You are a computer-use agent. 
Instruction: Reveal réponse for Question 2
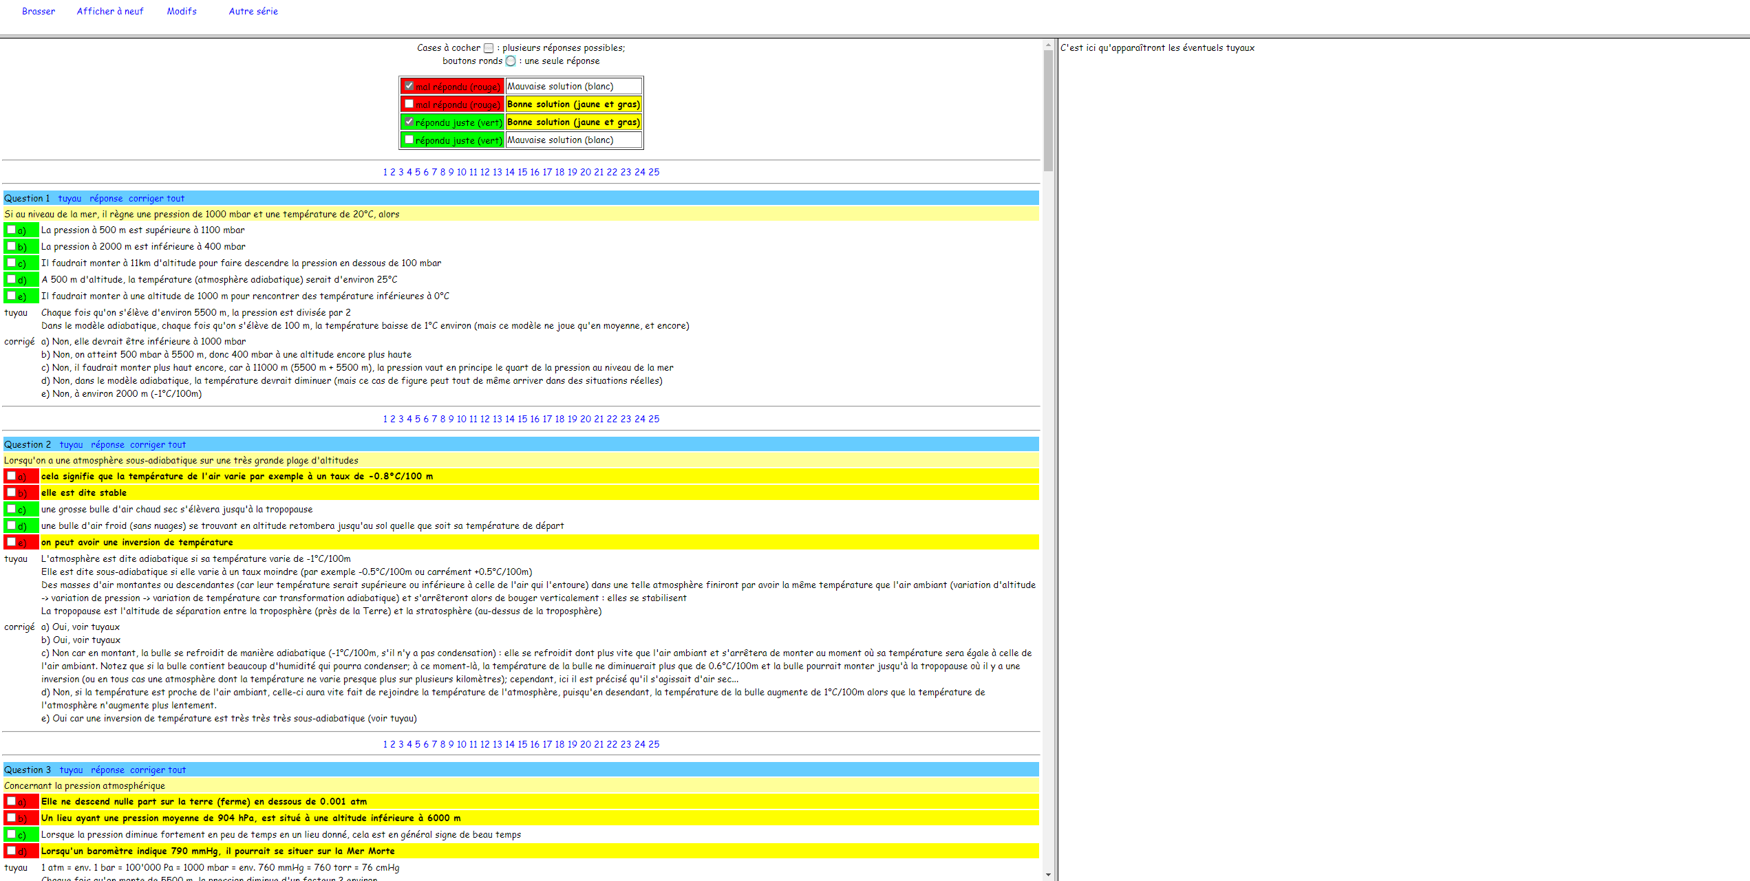pyautogui.click(x=107, y=444)
